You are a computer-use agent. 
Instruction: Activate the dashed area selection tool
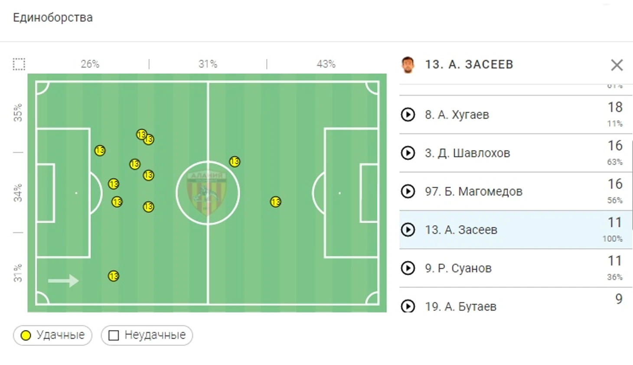coord(19,64)
